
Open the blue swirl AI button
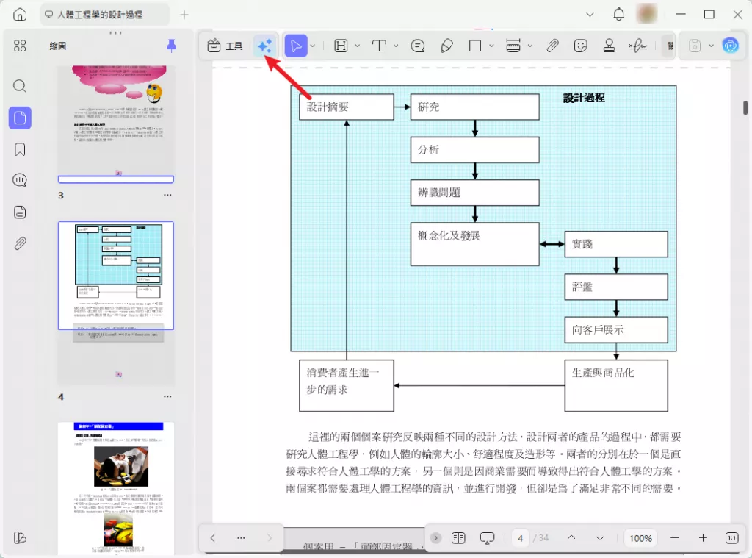(731, 46)
